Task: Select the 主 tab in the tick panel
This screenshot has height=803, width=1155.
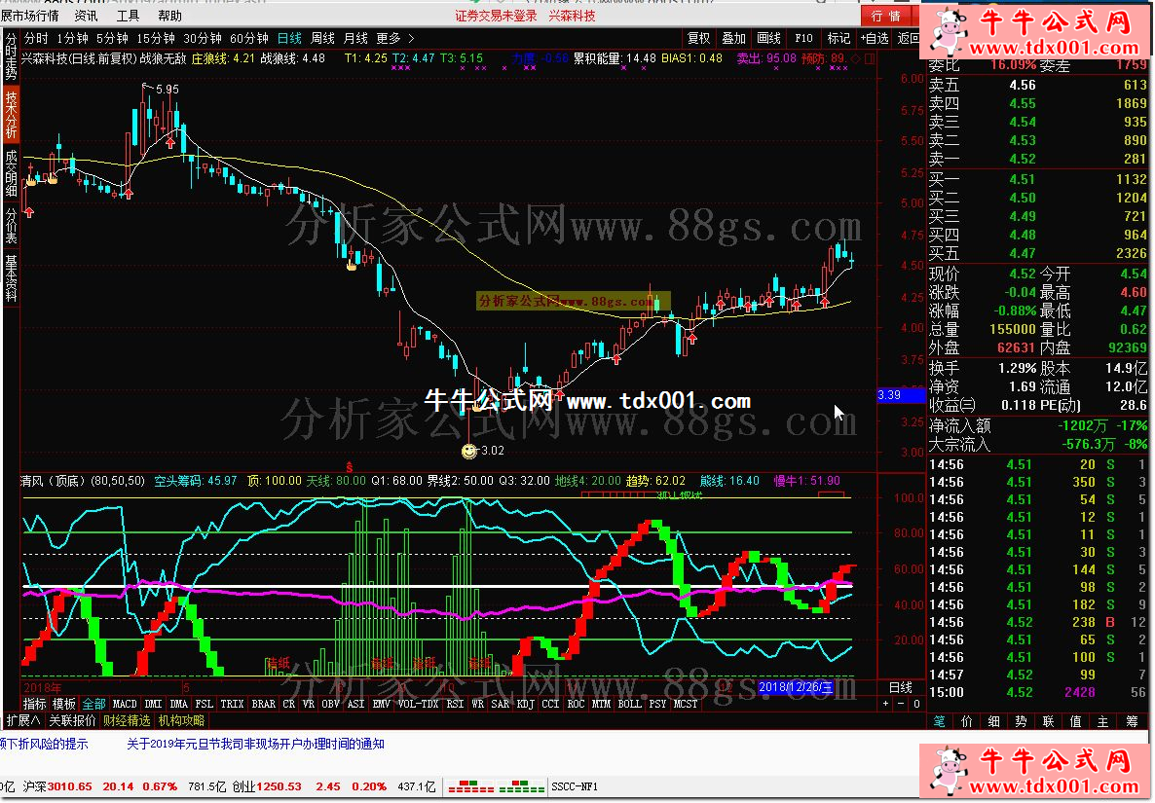Action: (x=1102, y=721)
